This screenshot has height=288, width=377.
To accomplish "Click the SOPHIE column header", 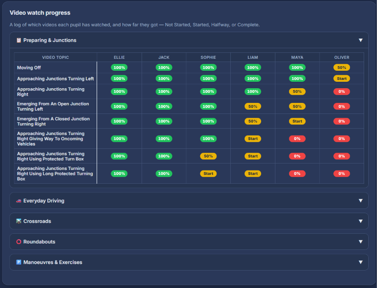I will coord(208,57).
